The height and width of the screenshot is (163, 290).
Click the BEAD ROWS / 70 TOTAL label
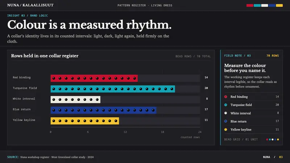(x=193, y=56)
